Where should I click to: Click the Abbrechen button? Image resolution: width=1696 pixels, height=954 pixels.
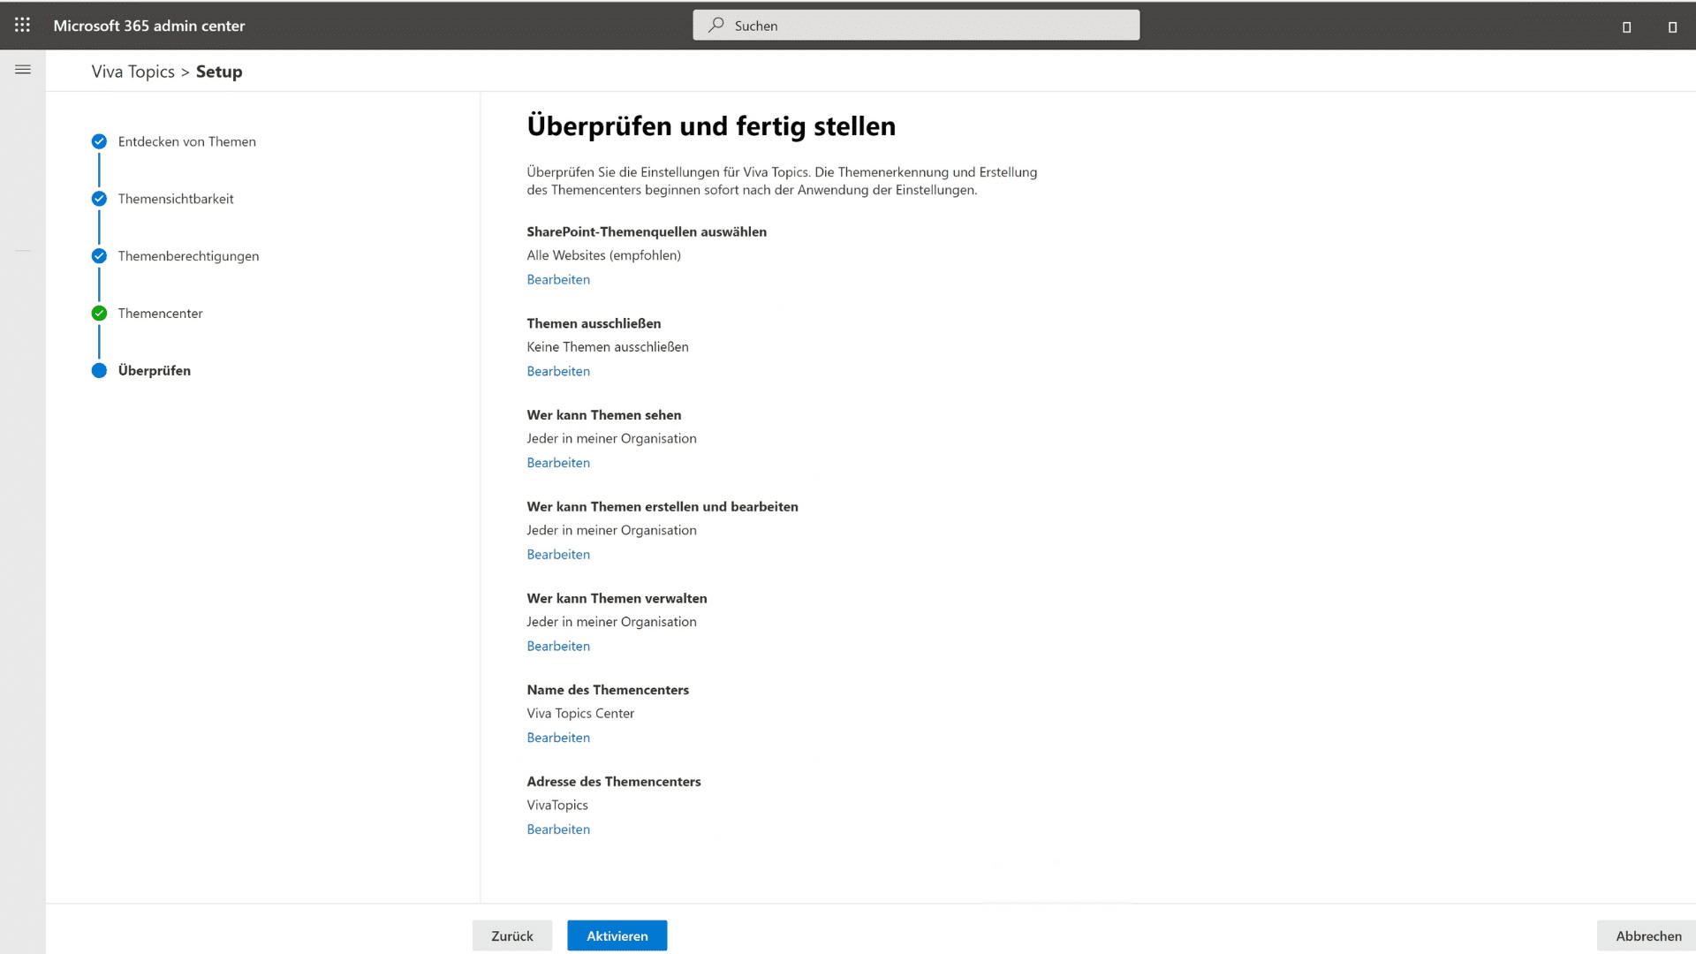pos(1648,935)
